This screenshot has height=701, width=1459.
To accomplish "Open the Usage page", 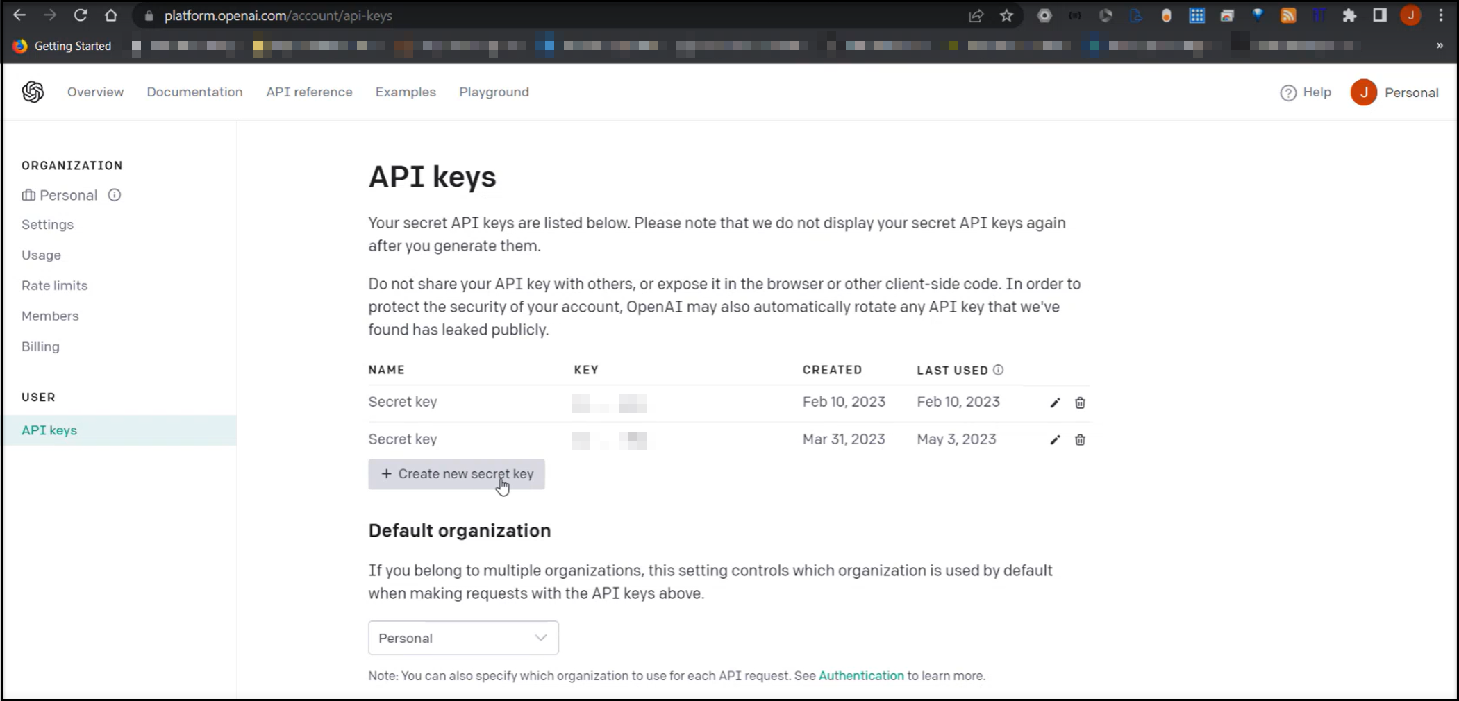I will 41,255.
